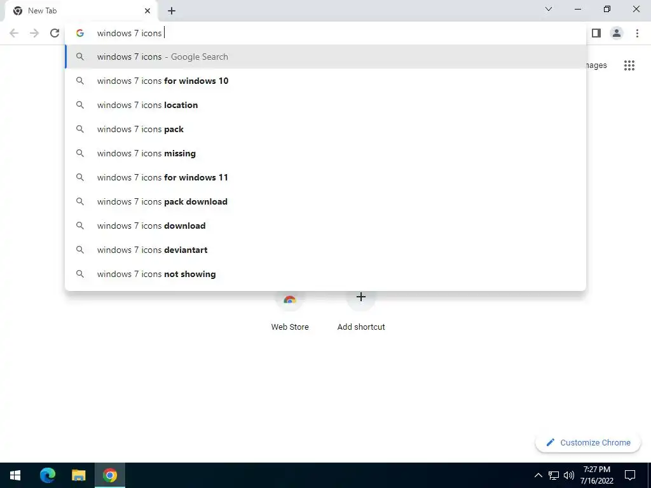
Task: Launch Microsoft Edge from the taskbar
Action: [48, 475]
